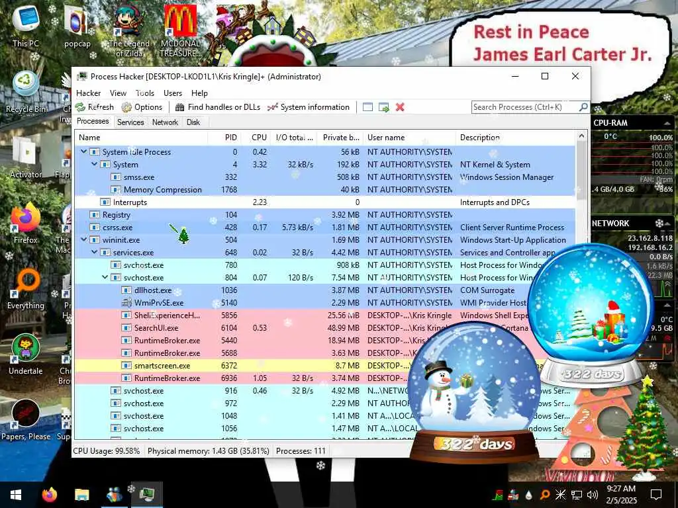Open the Tools menu

[x=145, y=93]
